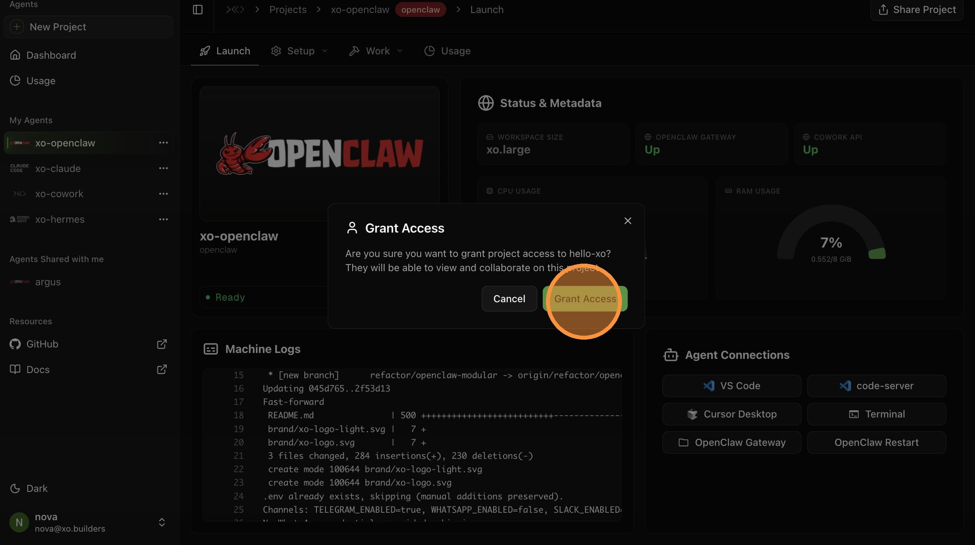Click the xo-cowork agent logo

19,194
